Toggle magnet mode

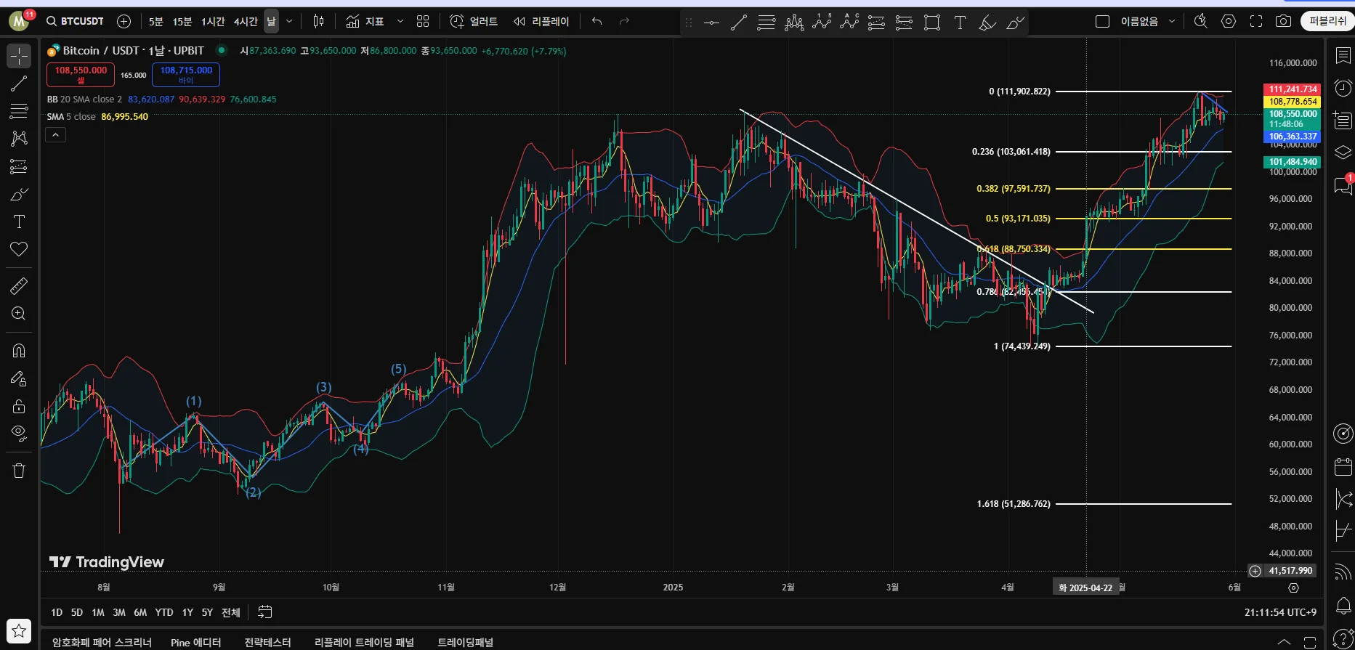[x=19, y=351]
